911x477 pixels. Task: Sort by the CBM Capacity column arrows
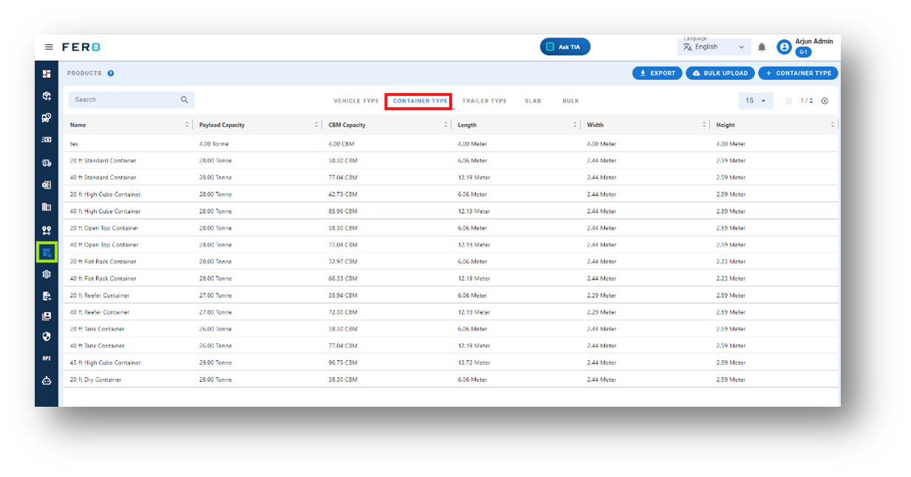[446, 125]
